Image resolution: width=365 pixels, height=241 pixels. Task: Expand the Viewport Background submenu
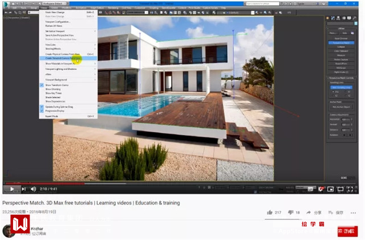[x=68, y=80]
